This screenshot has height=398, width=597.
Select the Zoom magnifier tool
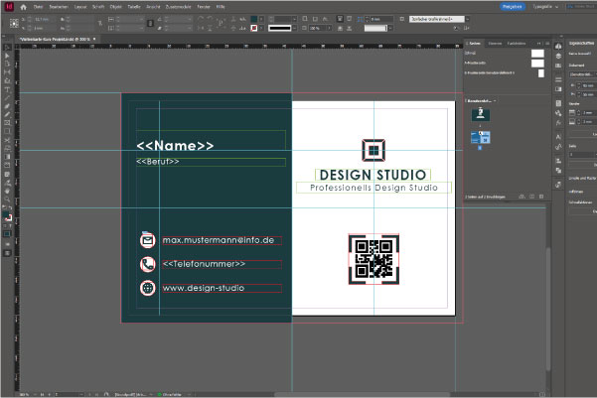[x=7, y=199]
